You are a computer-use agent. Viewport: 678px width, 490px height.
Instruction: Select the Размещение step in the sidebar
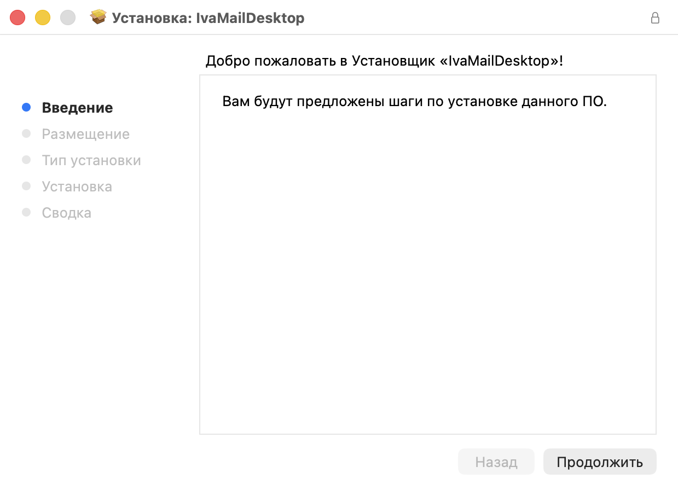click(85, 133)
